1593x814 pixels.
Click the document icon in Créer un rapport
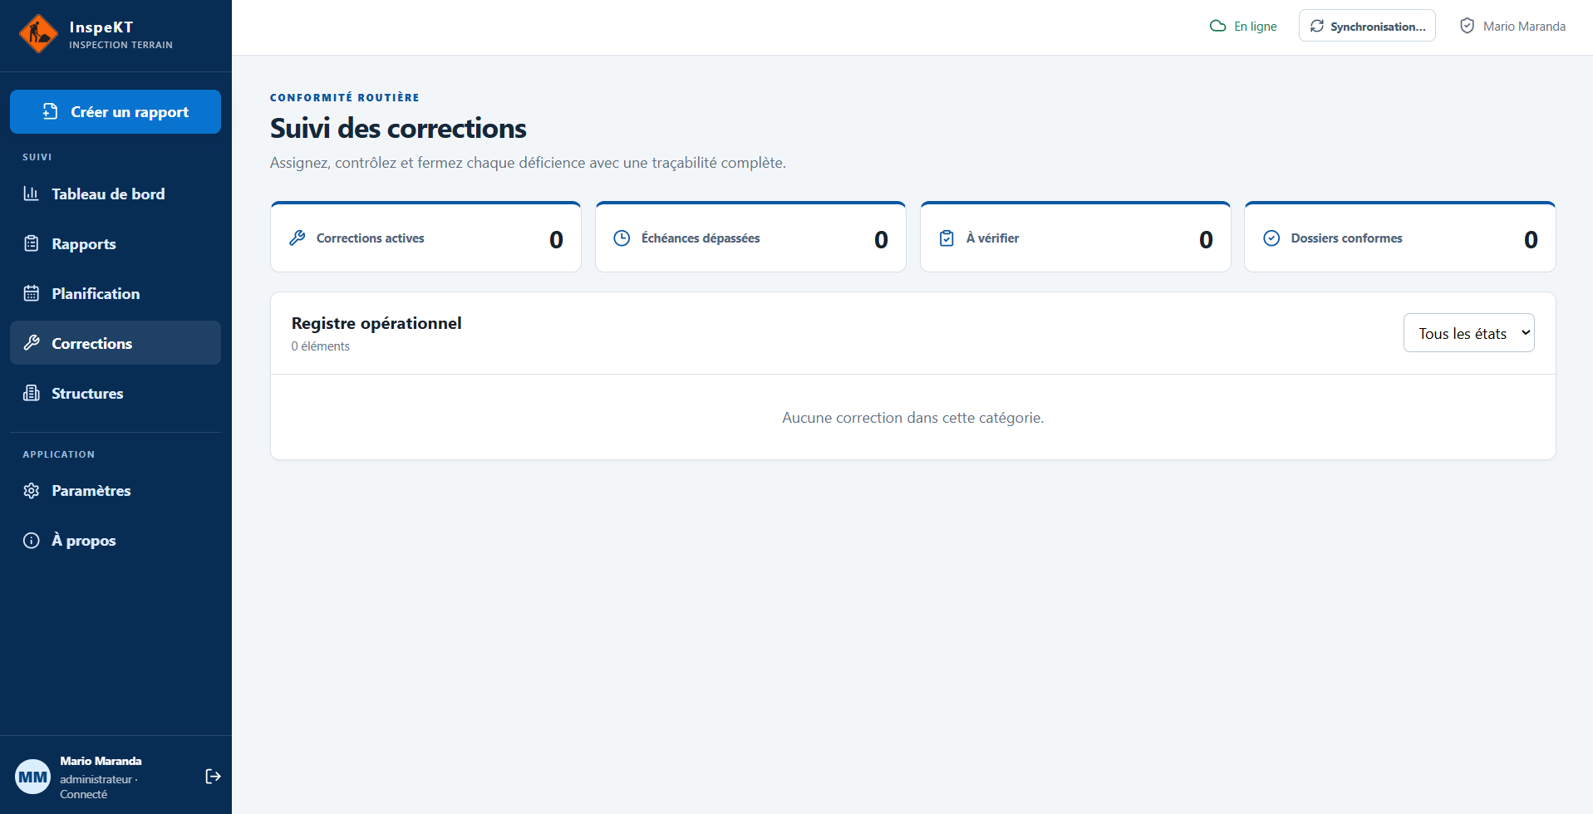(x=51, y=111)
